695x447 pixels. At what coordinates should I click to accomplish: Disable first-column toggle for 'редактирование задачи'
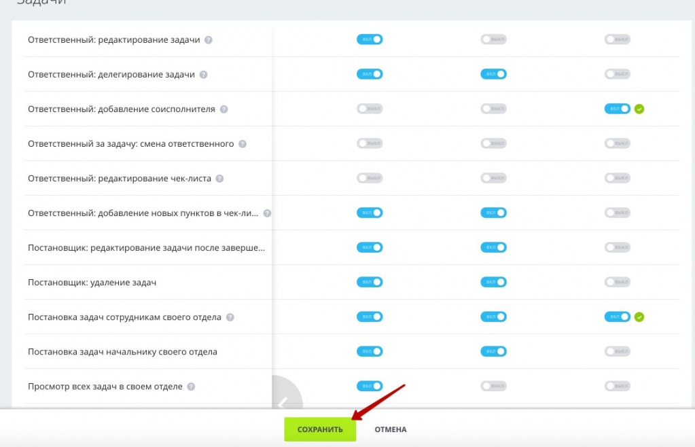pyautogui.click(x=370, y=39)
